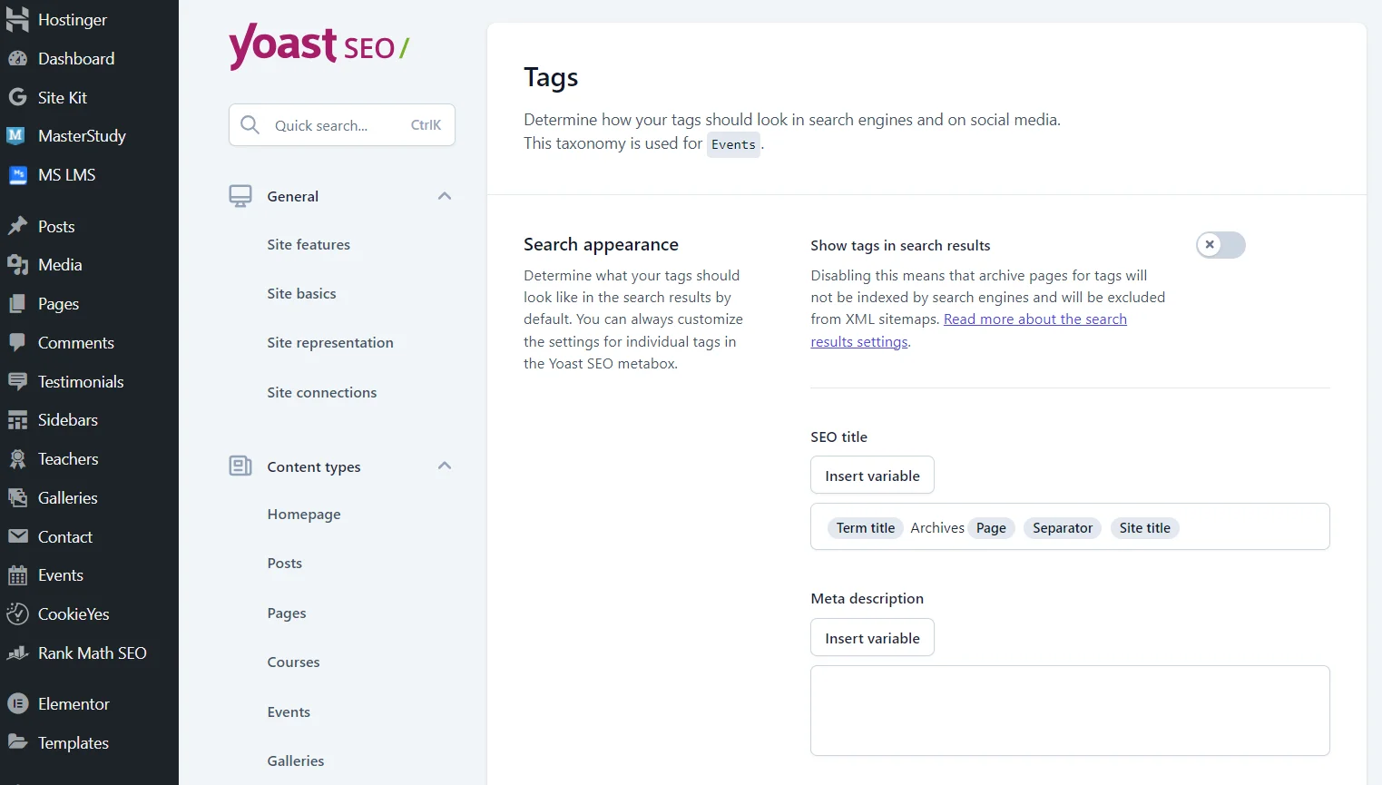The height and width of the screenshot is (785, 1382).
Task: Click the Tags page heading
Action: pyautogui.click(x=551, y=78)
